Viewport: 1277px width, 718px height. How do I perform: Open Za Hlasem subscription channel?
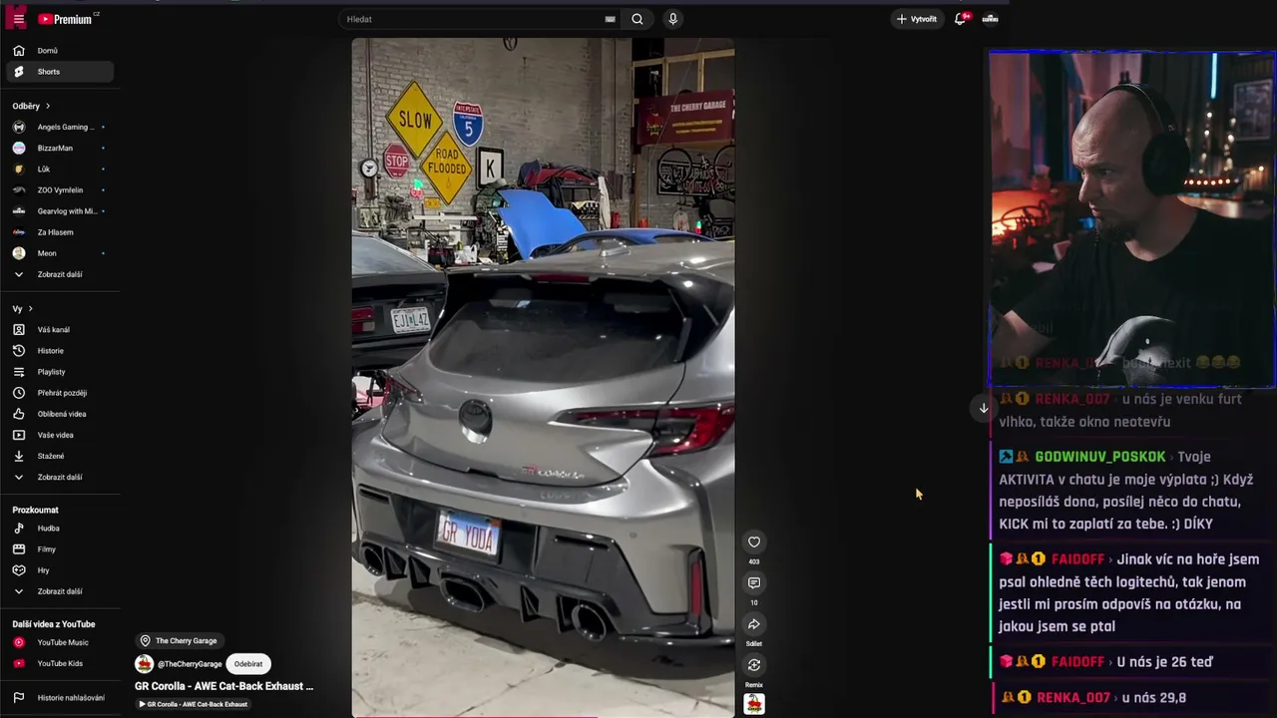tap(60, 232)
